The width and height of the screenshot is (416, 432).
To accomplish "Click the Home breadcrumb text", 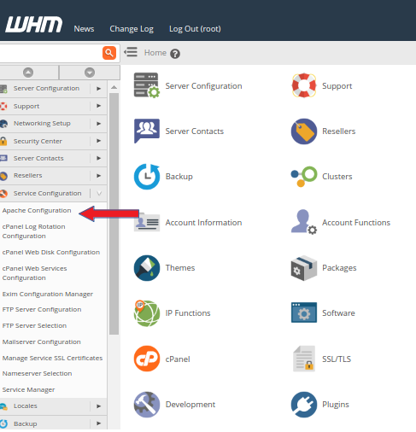I will (155, 53).
